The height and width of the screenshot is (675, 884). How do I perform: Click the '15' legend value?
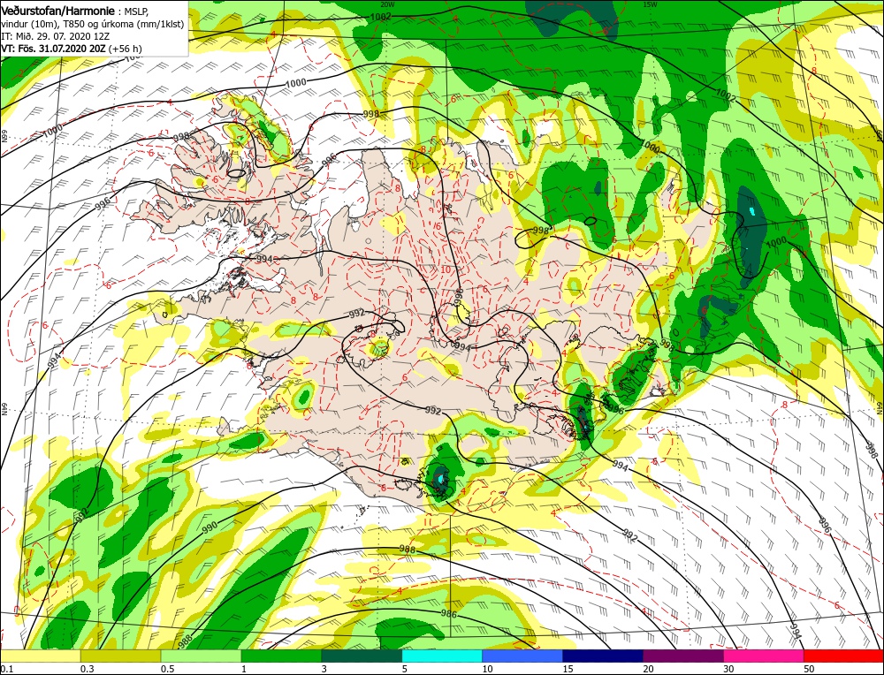568,669
